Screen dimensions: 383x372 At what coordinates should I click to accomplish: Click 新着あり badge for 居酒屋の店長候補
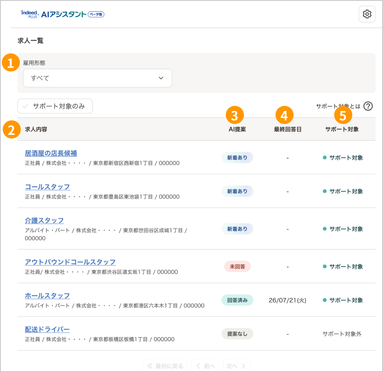(x=237, y=157)
